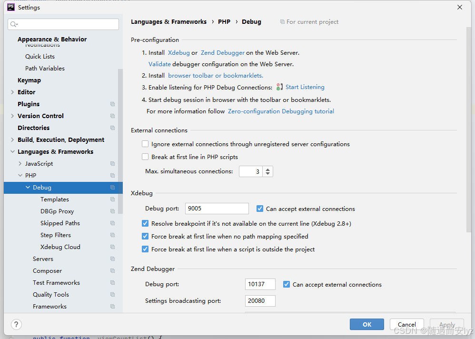Click project-level icon next to Version Control

click(113, 116)
